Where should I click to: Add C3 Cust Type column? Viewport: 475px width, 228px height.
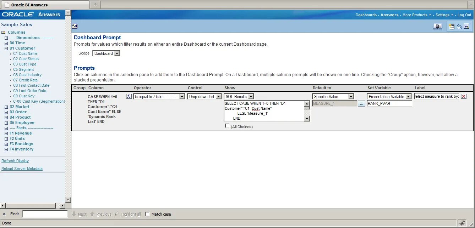25,64
